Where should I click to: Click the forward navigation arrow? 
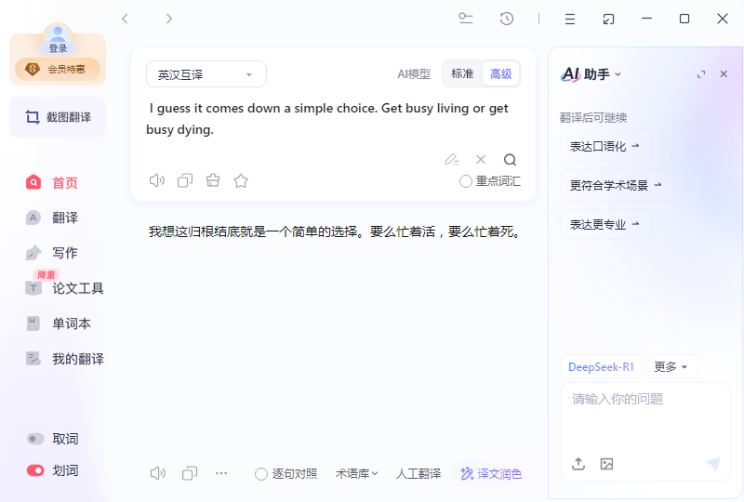click(169, 19)
